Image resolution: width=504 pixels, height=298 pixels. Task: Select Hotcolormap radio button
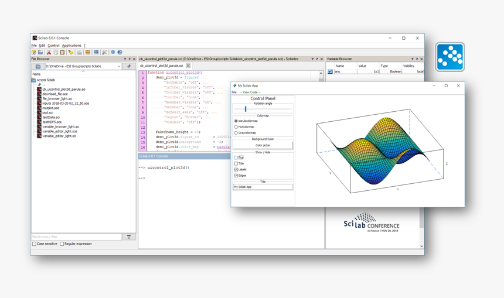click(x=236, y=127)
